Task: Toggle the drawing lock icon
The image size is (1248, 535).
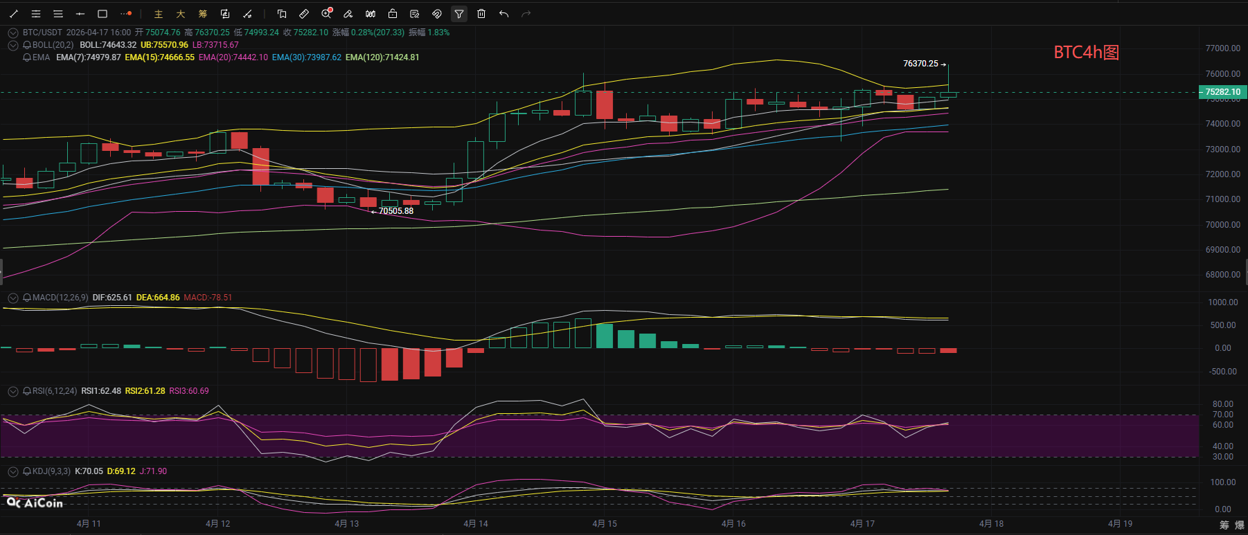Action: pyautogui.click(x=393, y=14)
